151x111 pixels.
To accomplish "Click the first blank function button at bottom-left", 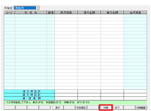I will pos(10,108).
